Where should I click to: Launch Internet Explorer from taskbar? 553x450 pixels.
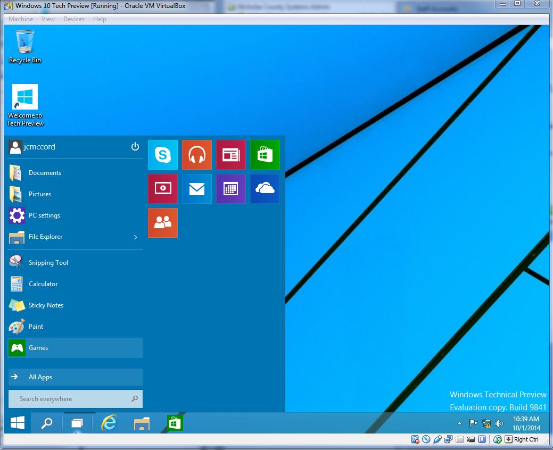click(x=109, y=422)
